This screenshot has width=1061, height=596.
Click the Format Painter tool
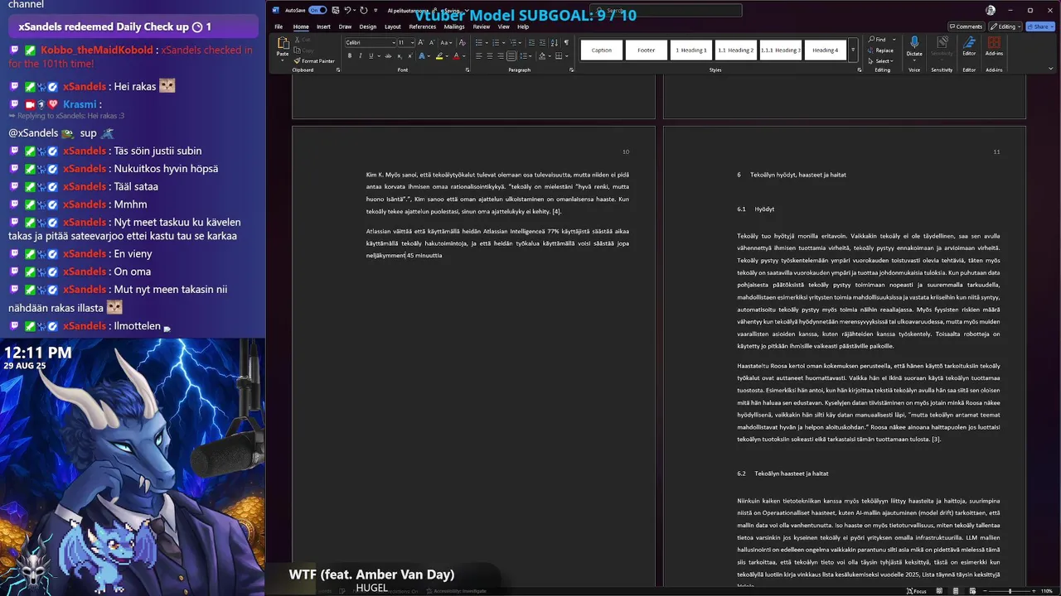(x=314, y=61)
